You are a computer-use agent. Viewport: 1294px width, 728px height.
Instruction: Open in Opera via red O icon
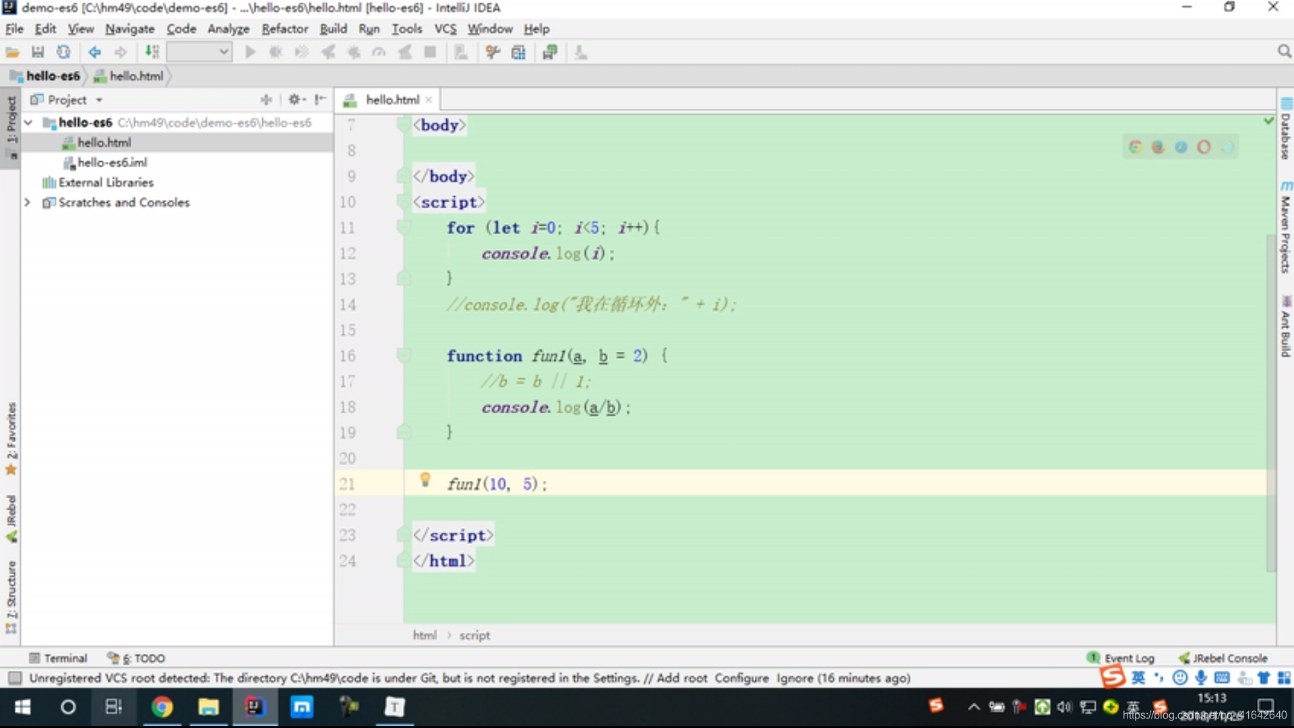[x=1204, y=147]
